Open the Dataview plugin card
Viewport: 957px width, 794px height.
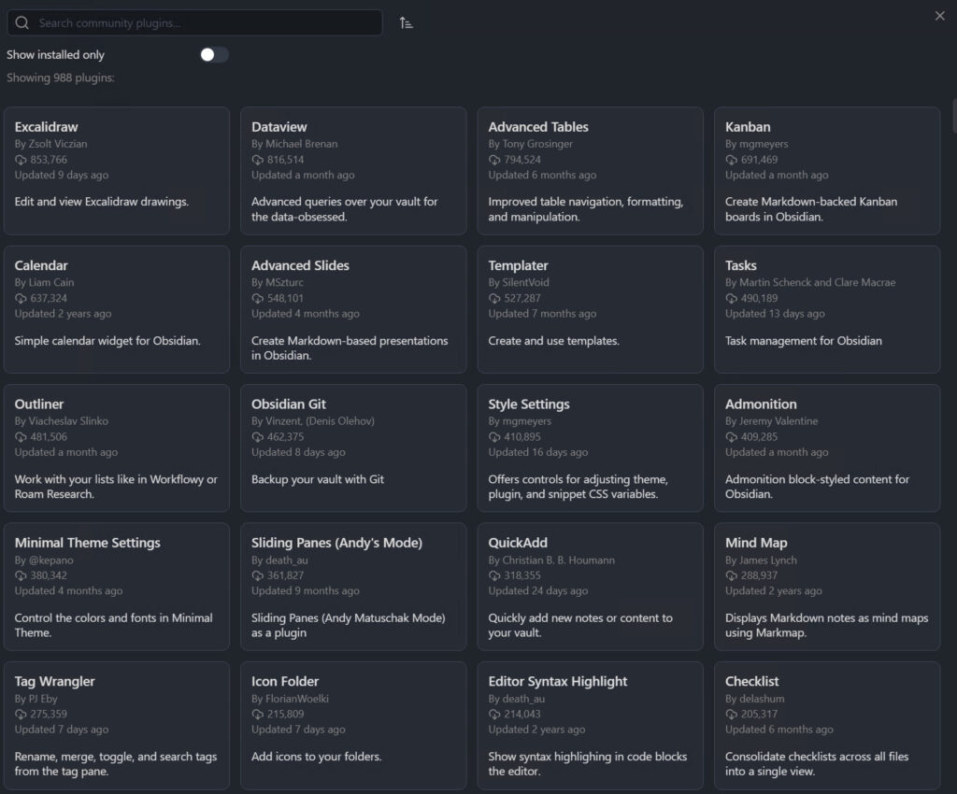pos(353,171)
